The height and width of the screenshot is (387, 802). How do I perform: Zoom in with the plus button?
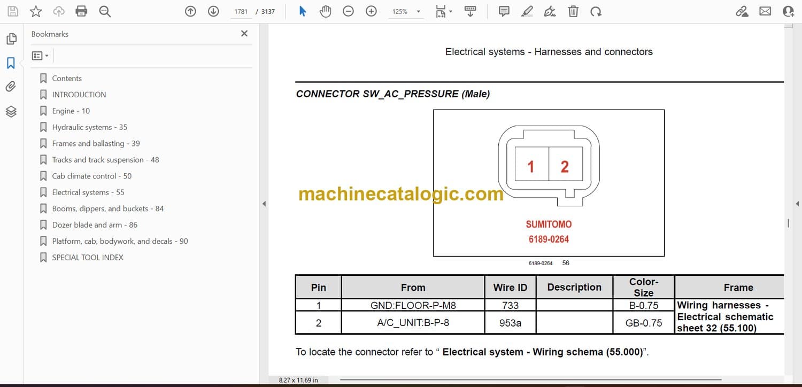371,11
